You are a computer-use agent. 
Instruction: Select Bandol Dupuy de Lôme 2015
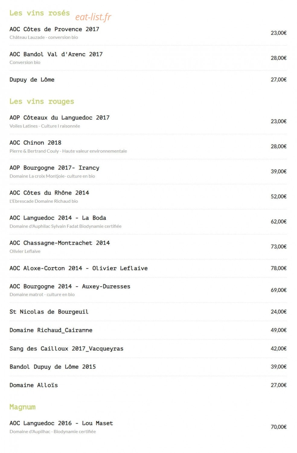click(53, 367)
